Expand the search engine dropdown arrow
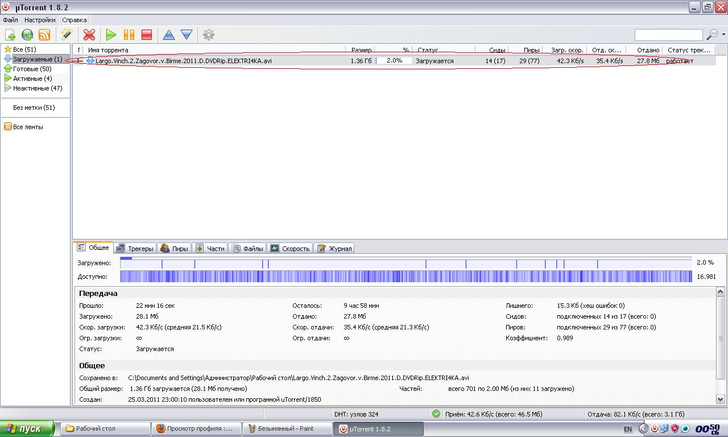 click(723, 35)
